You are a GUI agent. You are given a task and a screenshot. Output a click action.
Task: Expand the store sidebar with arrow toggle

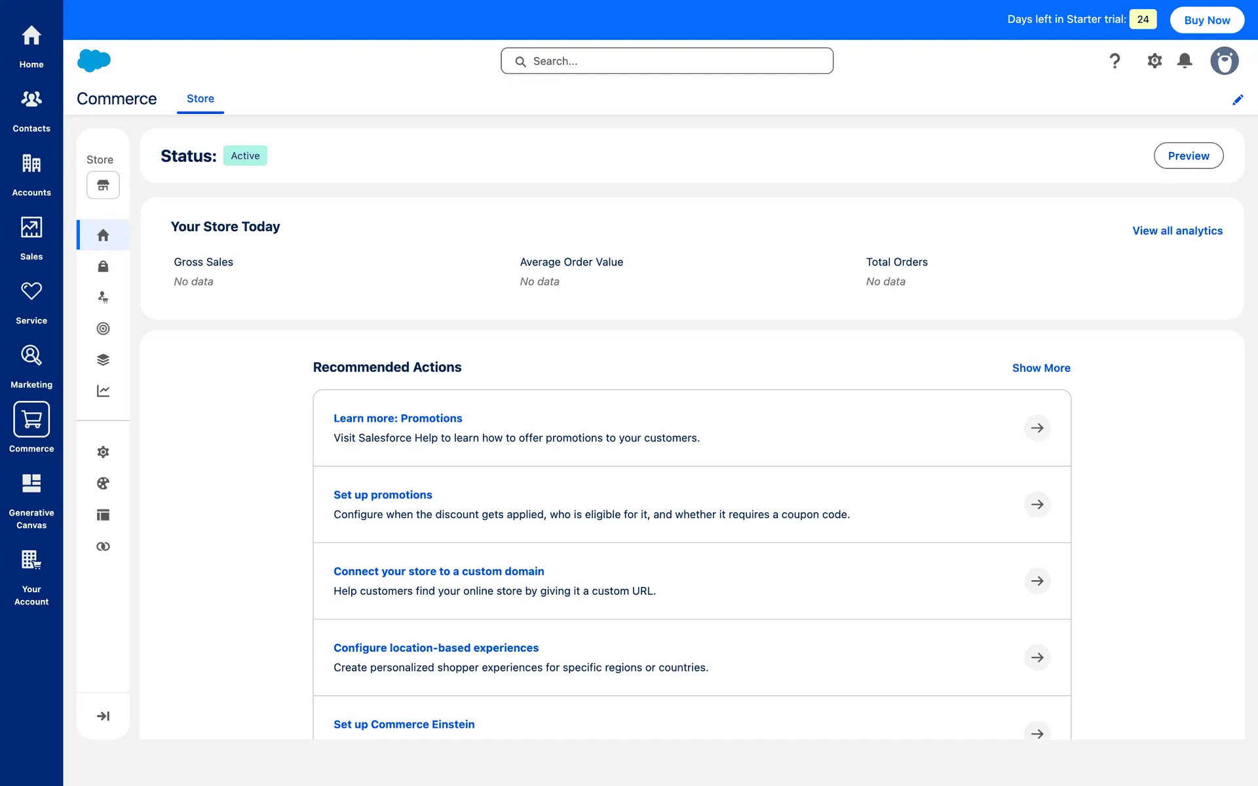tap(103, 716)
